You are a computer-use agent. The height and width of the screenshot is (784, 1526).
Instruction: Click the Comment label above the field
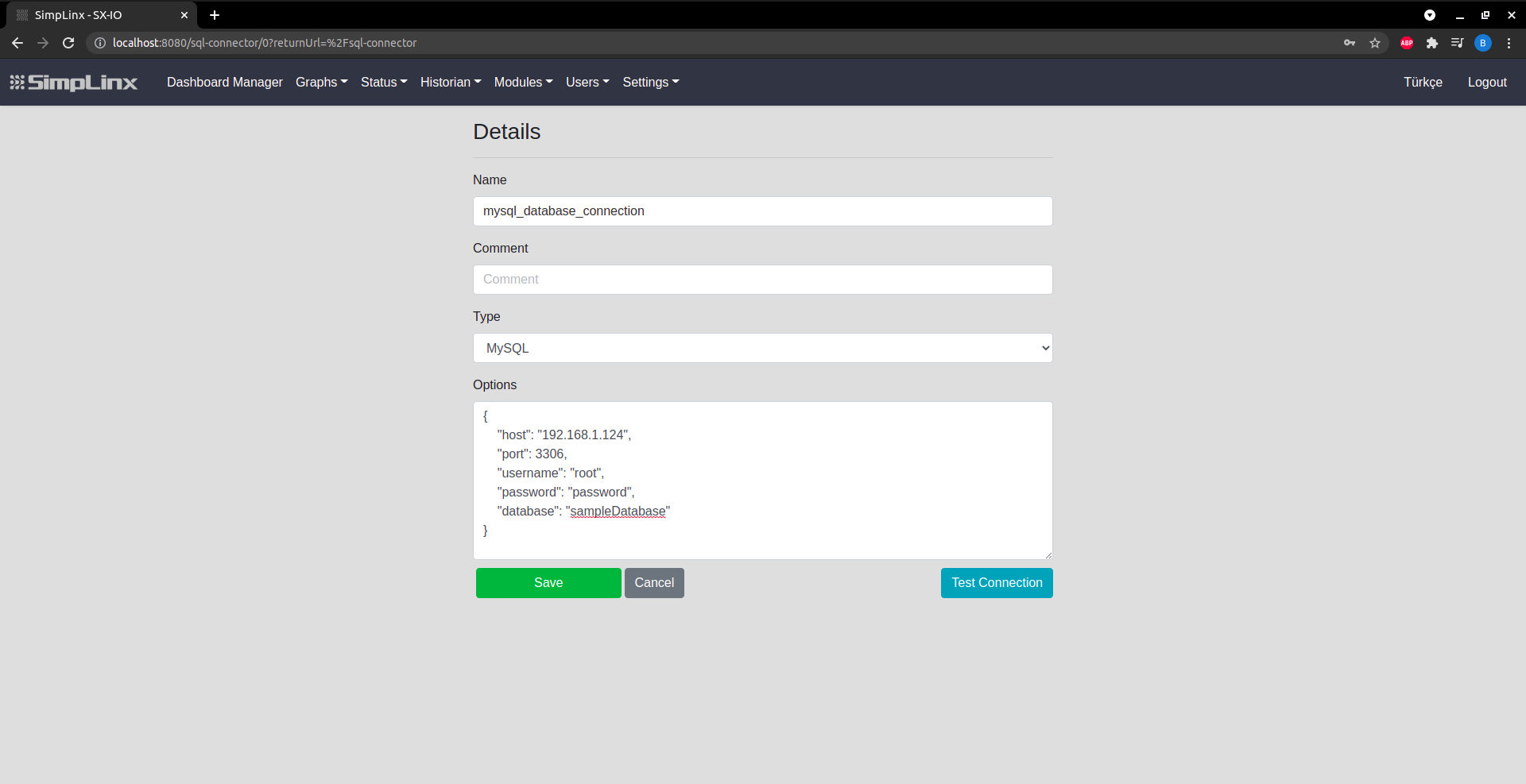500,249
